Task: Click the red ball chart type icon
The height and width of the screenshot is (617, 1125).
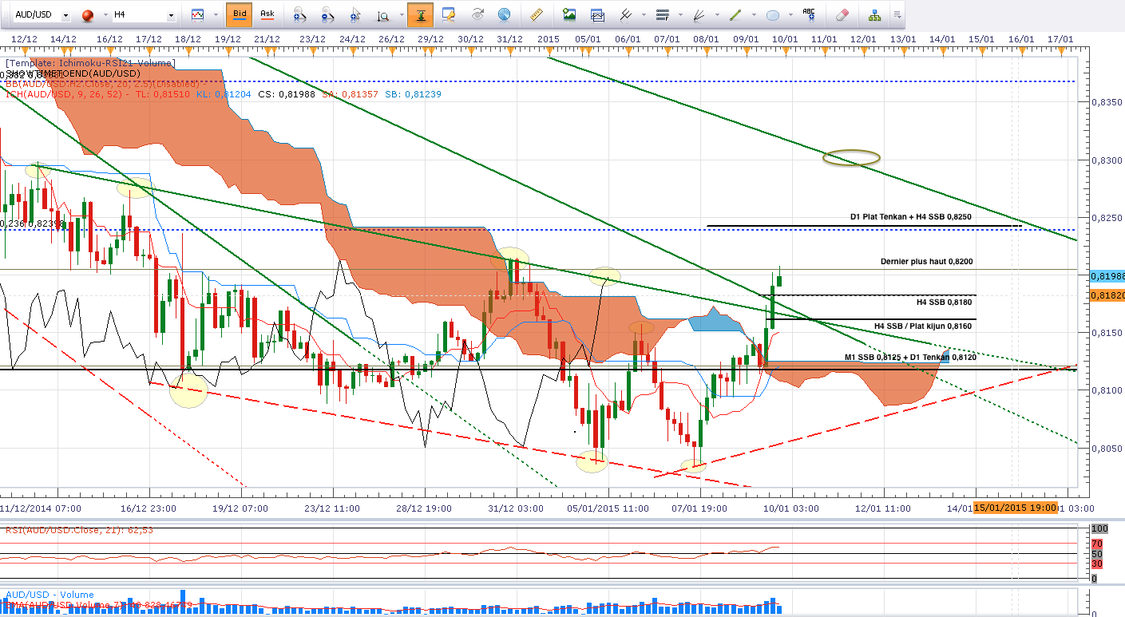Action: click(x=86, y=14)
